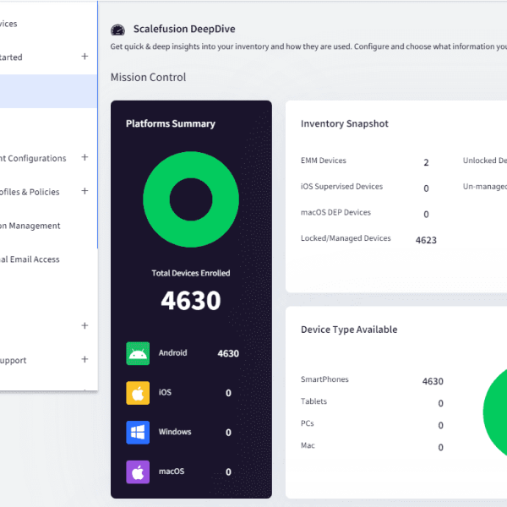Open the Getting Started sidebar item

click(11, 57)
